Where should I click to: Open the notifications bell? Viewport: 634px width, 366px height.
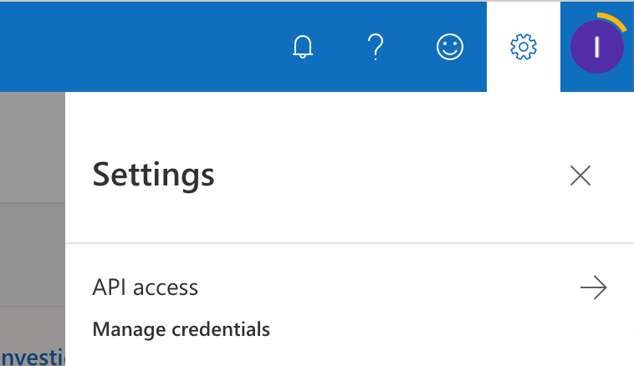coord(303,47)
